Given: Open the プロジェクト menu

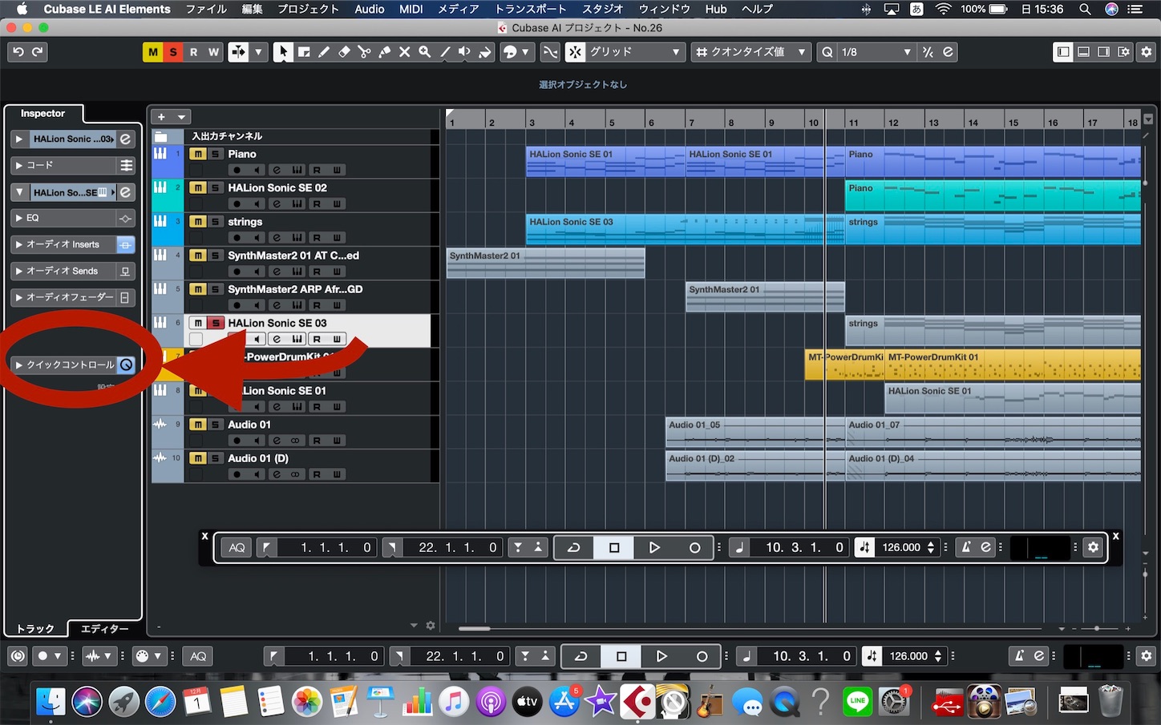Looking at the screenshot, I should (309, 9).
